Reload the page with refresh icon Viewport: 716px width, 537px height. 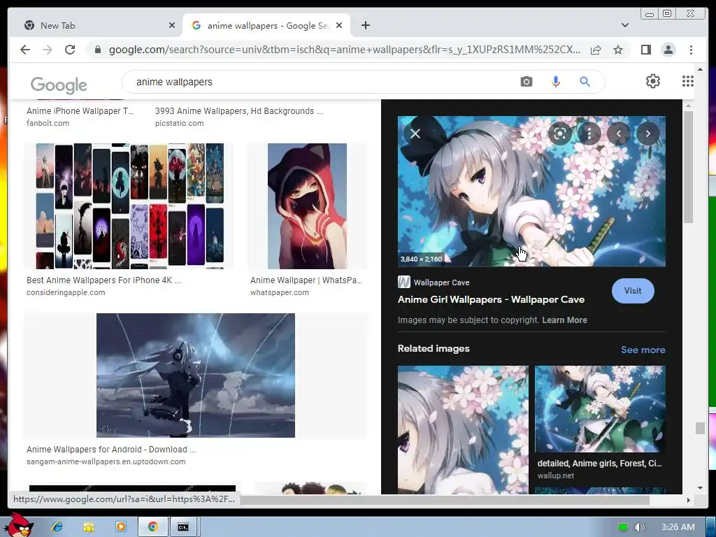click(x=70, y=50)
